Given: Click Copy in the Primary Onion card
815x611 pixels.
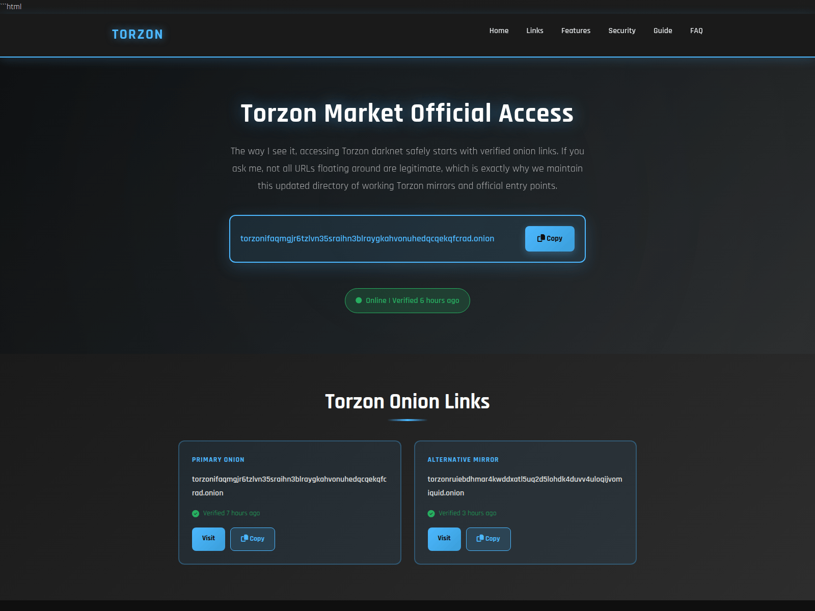Looking at the screenshot, I should (253, 539).
